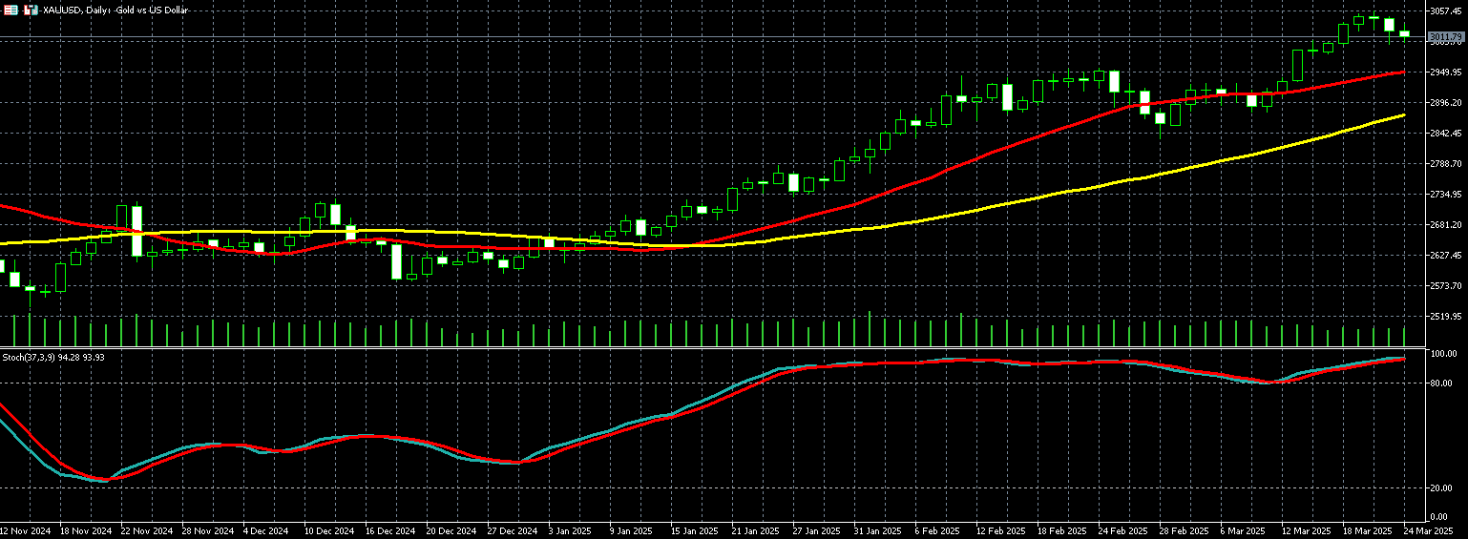Screen dimensions: 1468x539
Task: Click the 3 Jan 2025 date label
Action: pyautogui.click(x=568, y=530)
